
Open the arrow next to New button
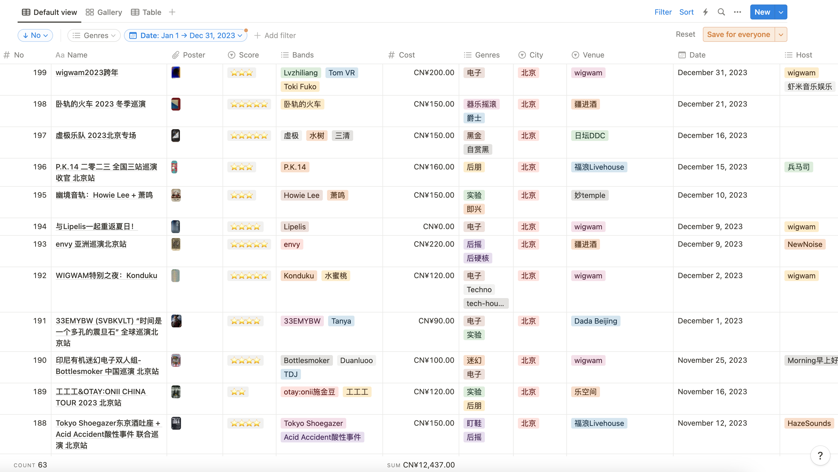[x=781, y=12]
